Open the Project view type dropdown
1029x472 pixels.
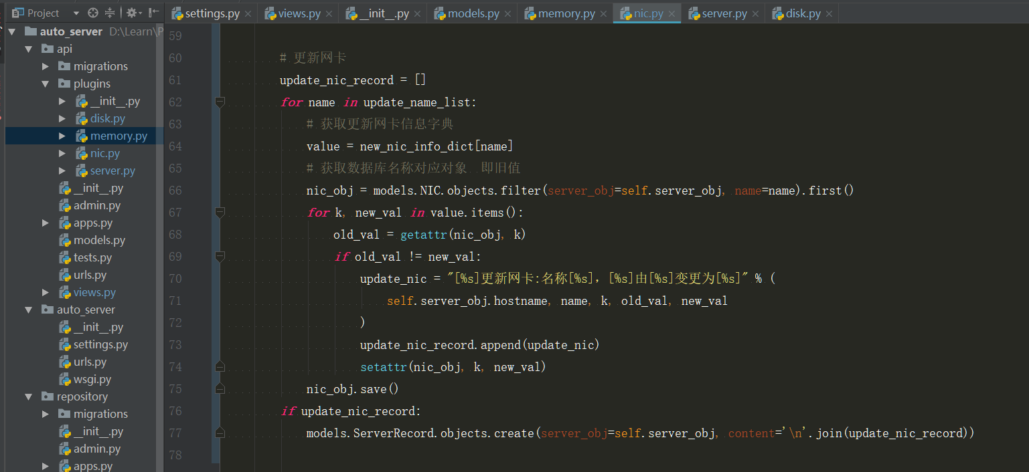point(76,13)
